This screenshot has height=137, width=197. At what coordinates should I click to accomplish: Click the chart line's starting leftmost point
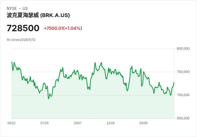tap(12, 62)
